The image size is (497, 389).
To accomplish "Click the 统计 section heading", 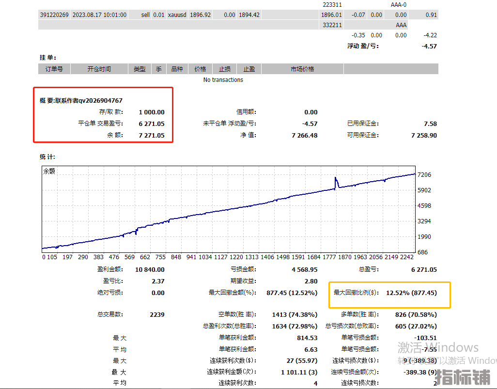I will pos(47,157).
